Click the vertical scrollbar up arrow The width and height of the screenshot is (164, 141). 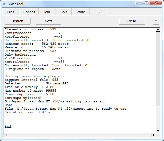158,30
